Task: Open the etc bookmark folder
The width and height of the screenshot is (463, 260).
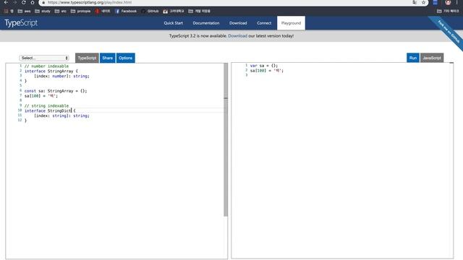Action: (61, 12)
